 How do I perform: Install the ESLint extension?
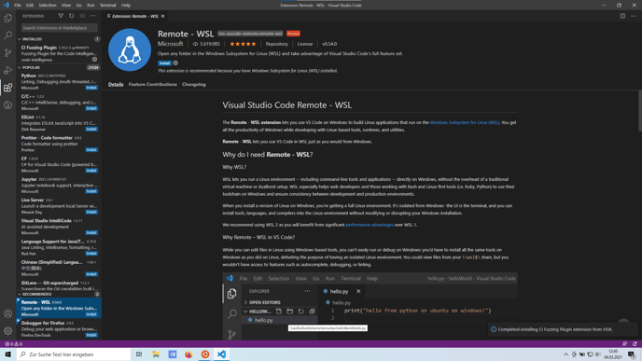point(91,129)
